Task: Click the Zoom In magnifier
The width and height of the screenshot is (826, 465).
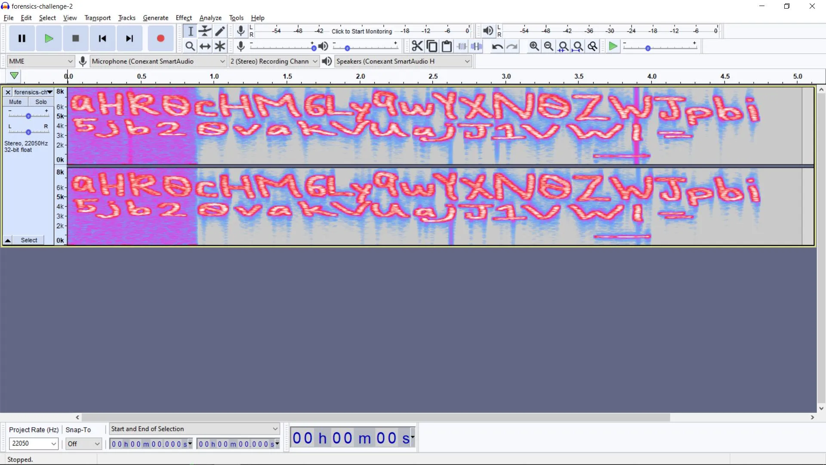Action: pyautogui.click(x=534, y=46)
